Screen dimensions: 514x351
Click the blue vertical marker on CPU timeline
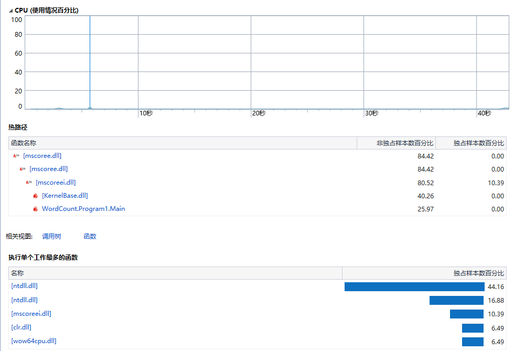(90, 62)
